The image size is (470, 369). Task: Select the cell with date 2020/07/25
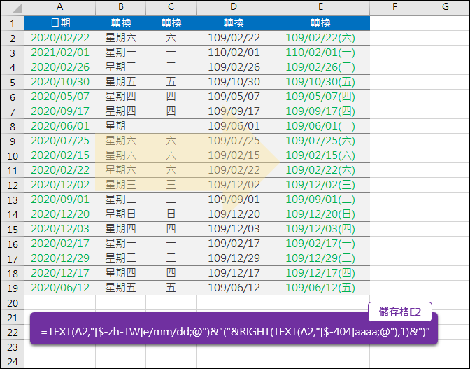pyautogui.click(x=60, y=141)
